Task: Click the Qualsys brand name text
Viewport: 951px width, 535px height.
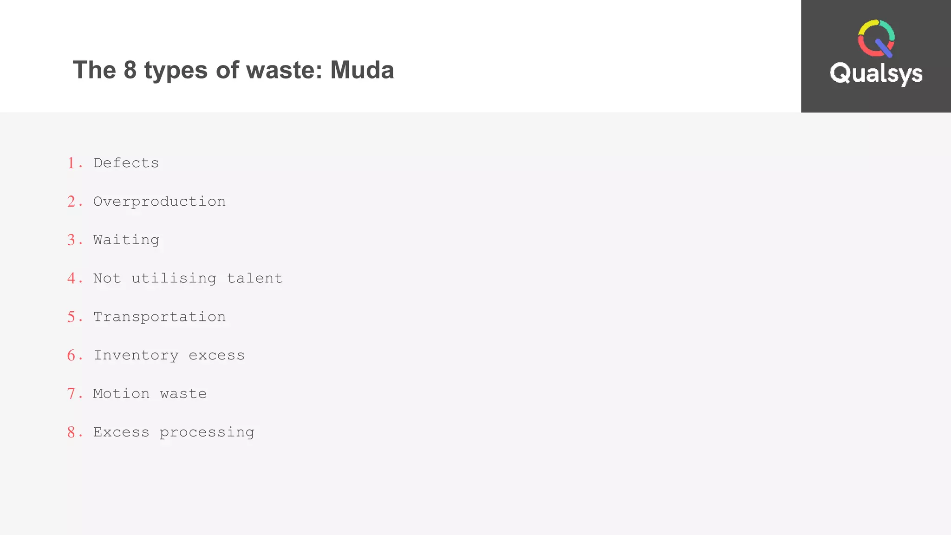Action: [x=876, y=73]
